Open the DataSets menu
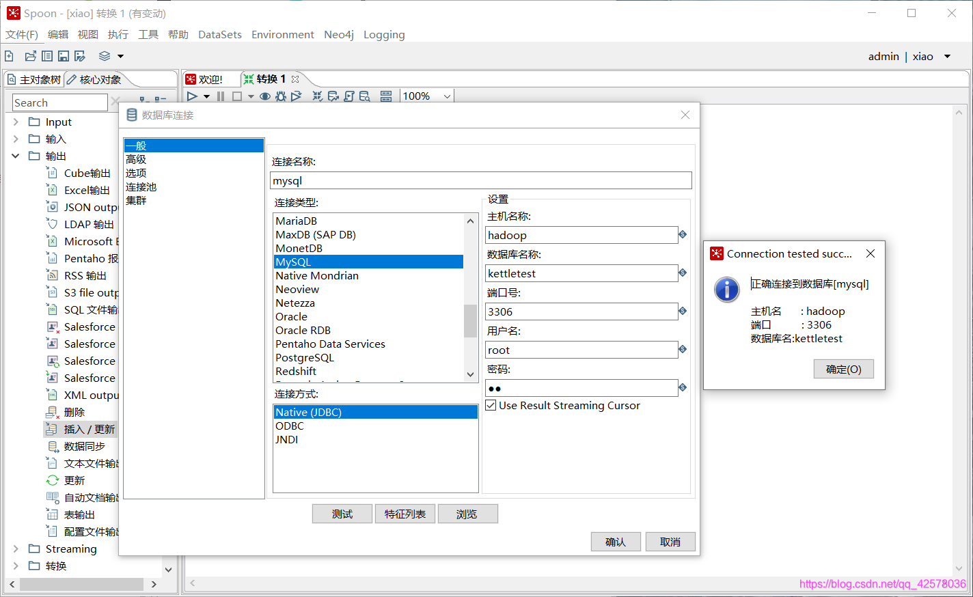The height and width of the screenshot is (597, 973). (x=220, y=34)
